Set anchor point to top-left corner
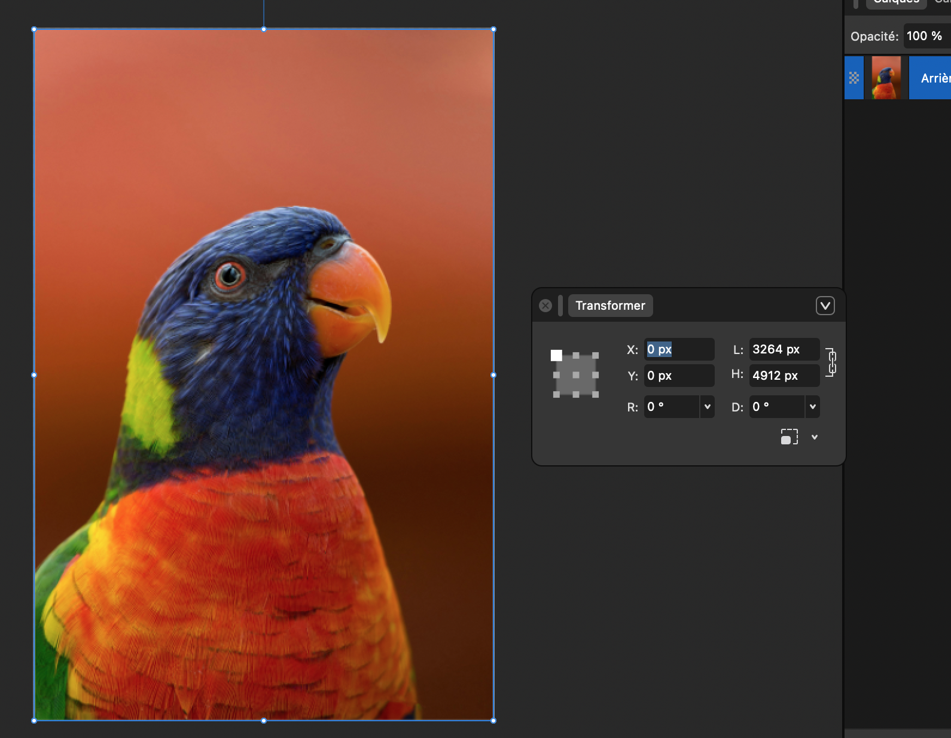This screenshot has width=951, height=738. (556, 355)
